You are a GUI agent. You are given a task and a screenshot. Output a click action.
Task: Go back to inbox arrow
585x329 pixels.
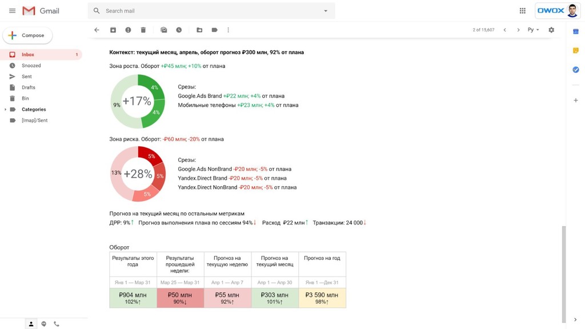[x=97, y=30]
